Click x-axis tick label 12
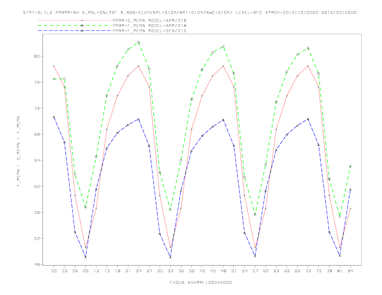Viewport: 382px width, 295px height. pyautogui.click(x=96, y=271)
